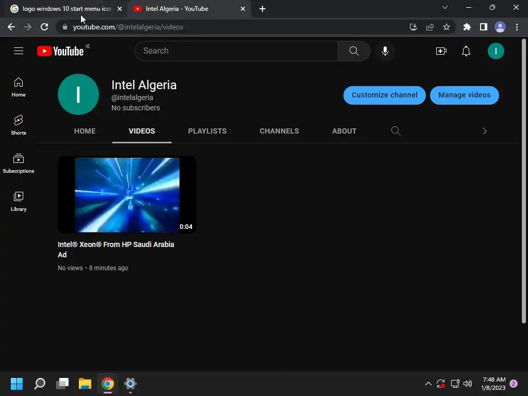The image size is (528, 396).
Task: Search within the channel using the magnifier
Action: [x=395, y=130]
